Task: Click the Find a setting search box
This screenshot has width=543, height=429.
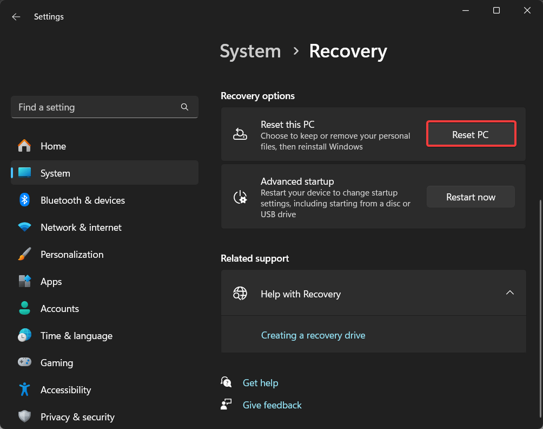Action: [97, 107]
